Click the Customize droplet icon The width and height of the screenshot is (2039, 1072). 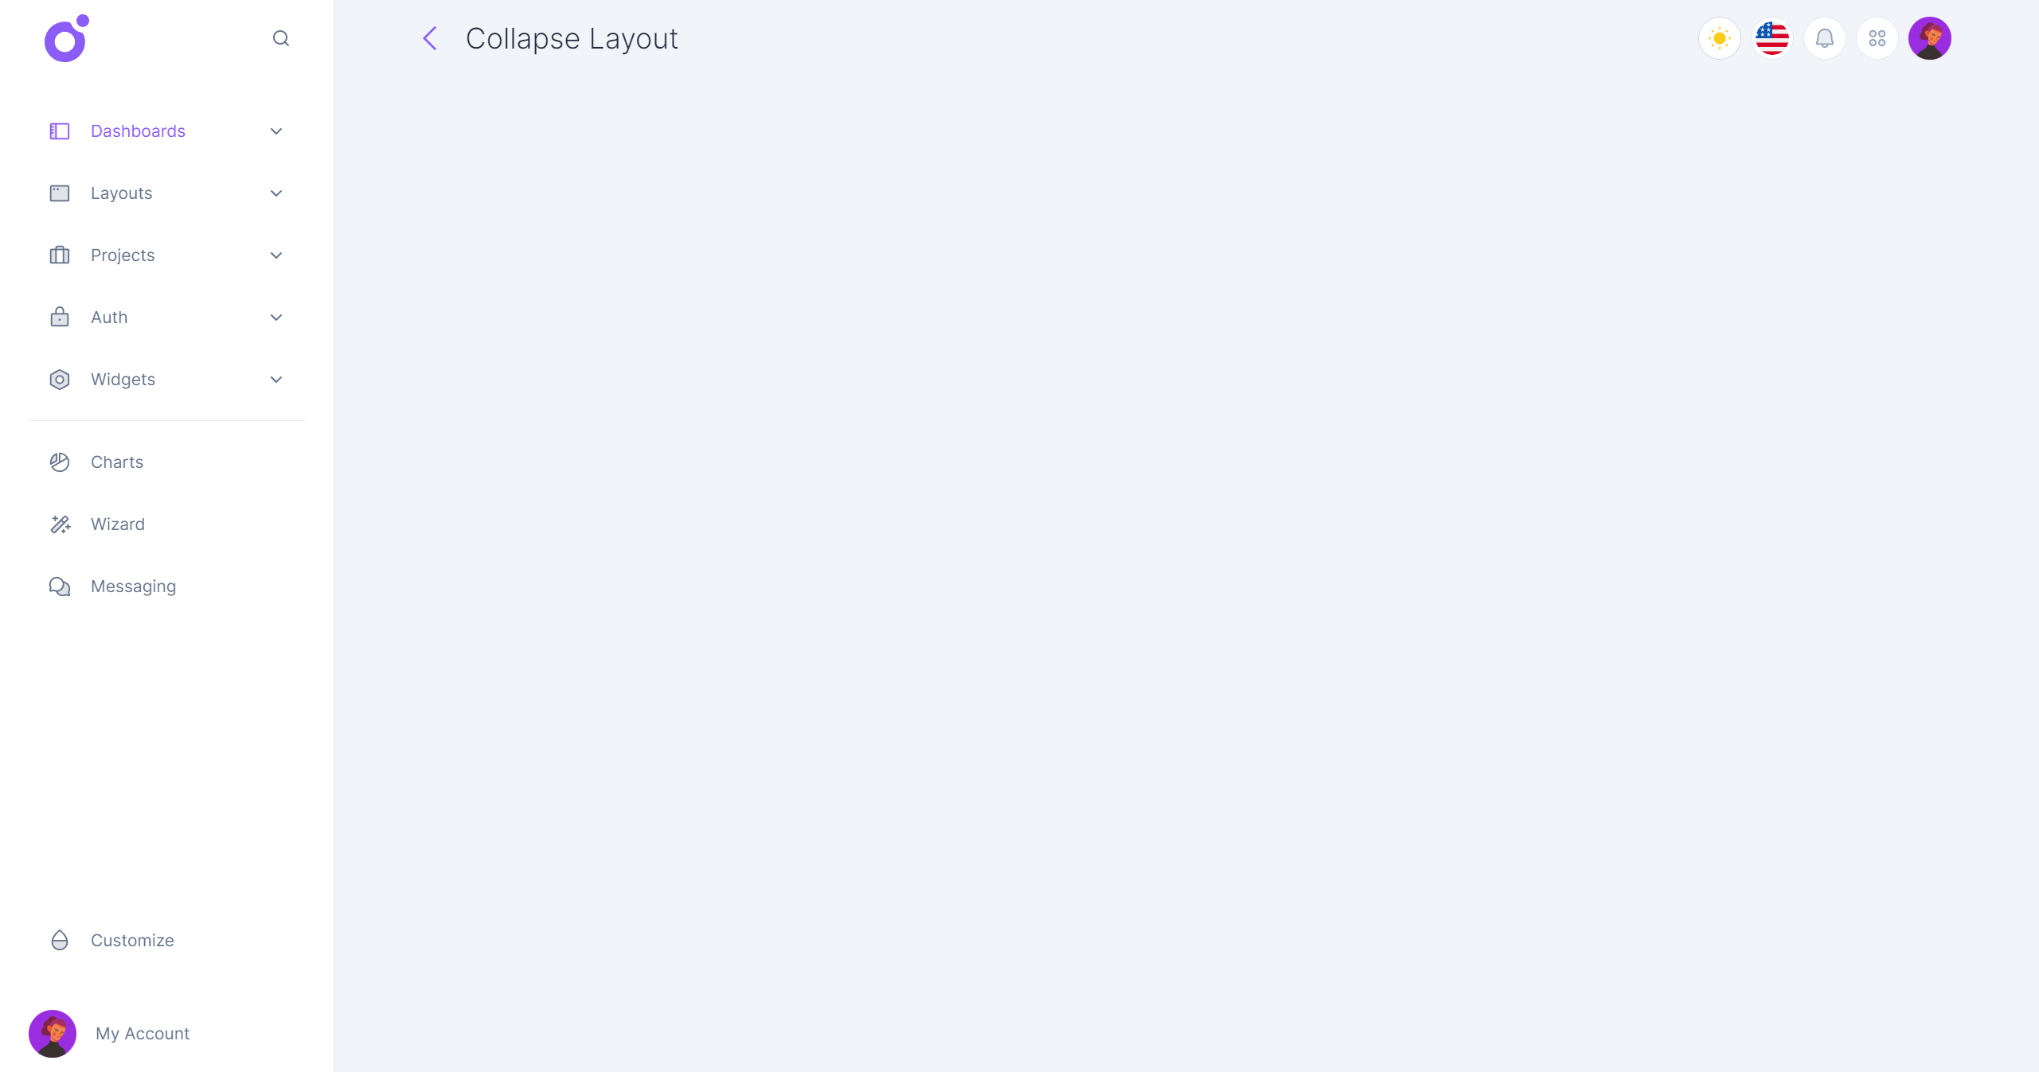click(60, 941)
